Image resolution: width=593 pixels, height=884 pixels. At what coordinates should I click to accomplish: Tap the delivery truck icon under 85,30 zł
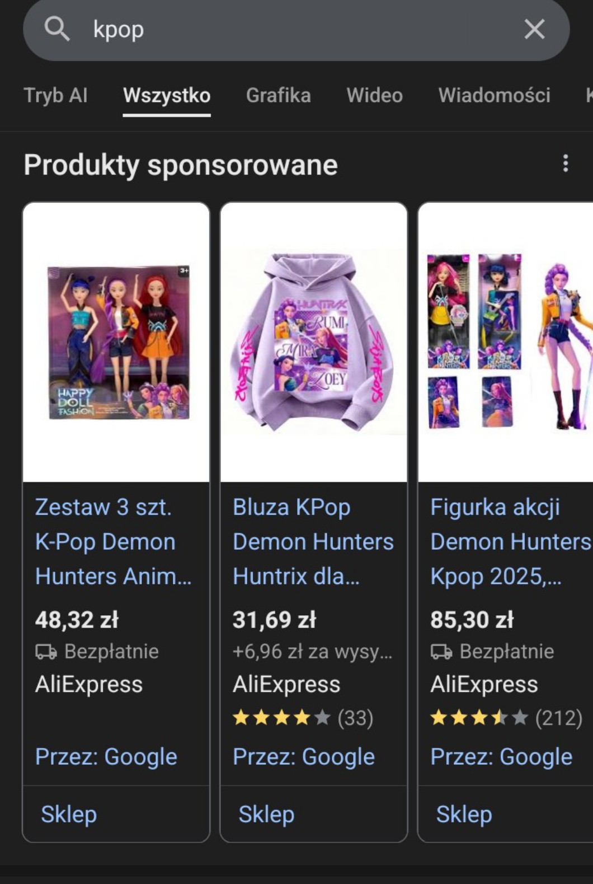click(x=441, y=652)
